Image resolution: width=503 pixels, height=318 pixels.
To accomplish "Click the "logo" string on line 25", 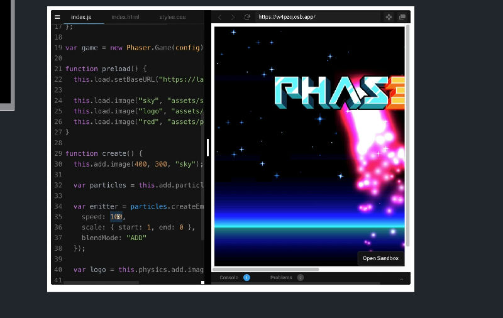I will (150, 111).
